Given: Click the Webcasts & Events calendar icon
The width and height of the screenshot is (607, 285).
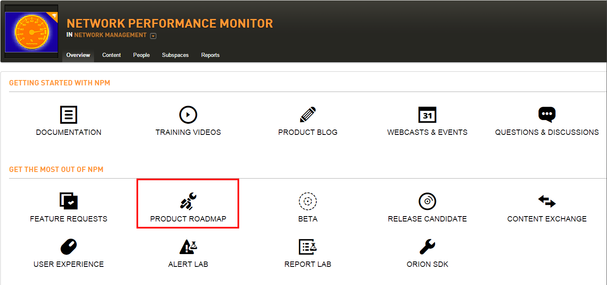Looking at the screenshot, I should pyautogui.click(x=427, y=115).
